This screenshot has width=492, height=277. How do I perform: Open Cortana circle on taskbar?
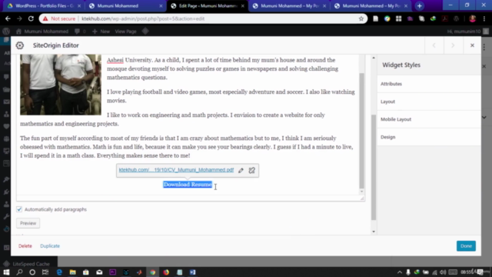tap(32, 272)
